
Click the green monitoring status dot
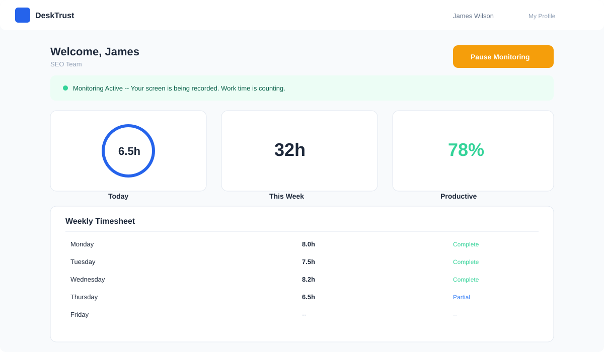[x=65, y=88]
